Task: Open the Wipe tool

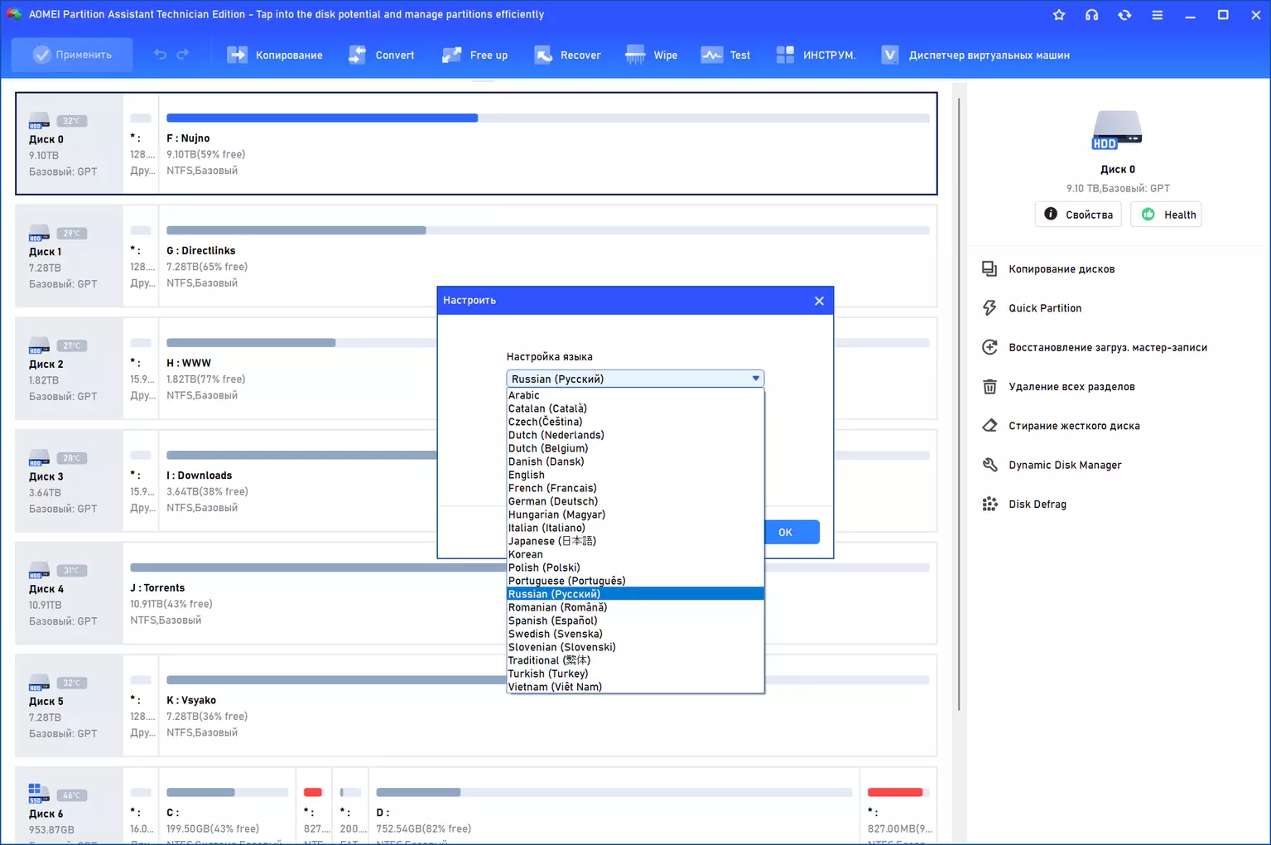Action: click(652, 55)
